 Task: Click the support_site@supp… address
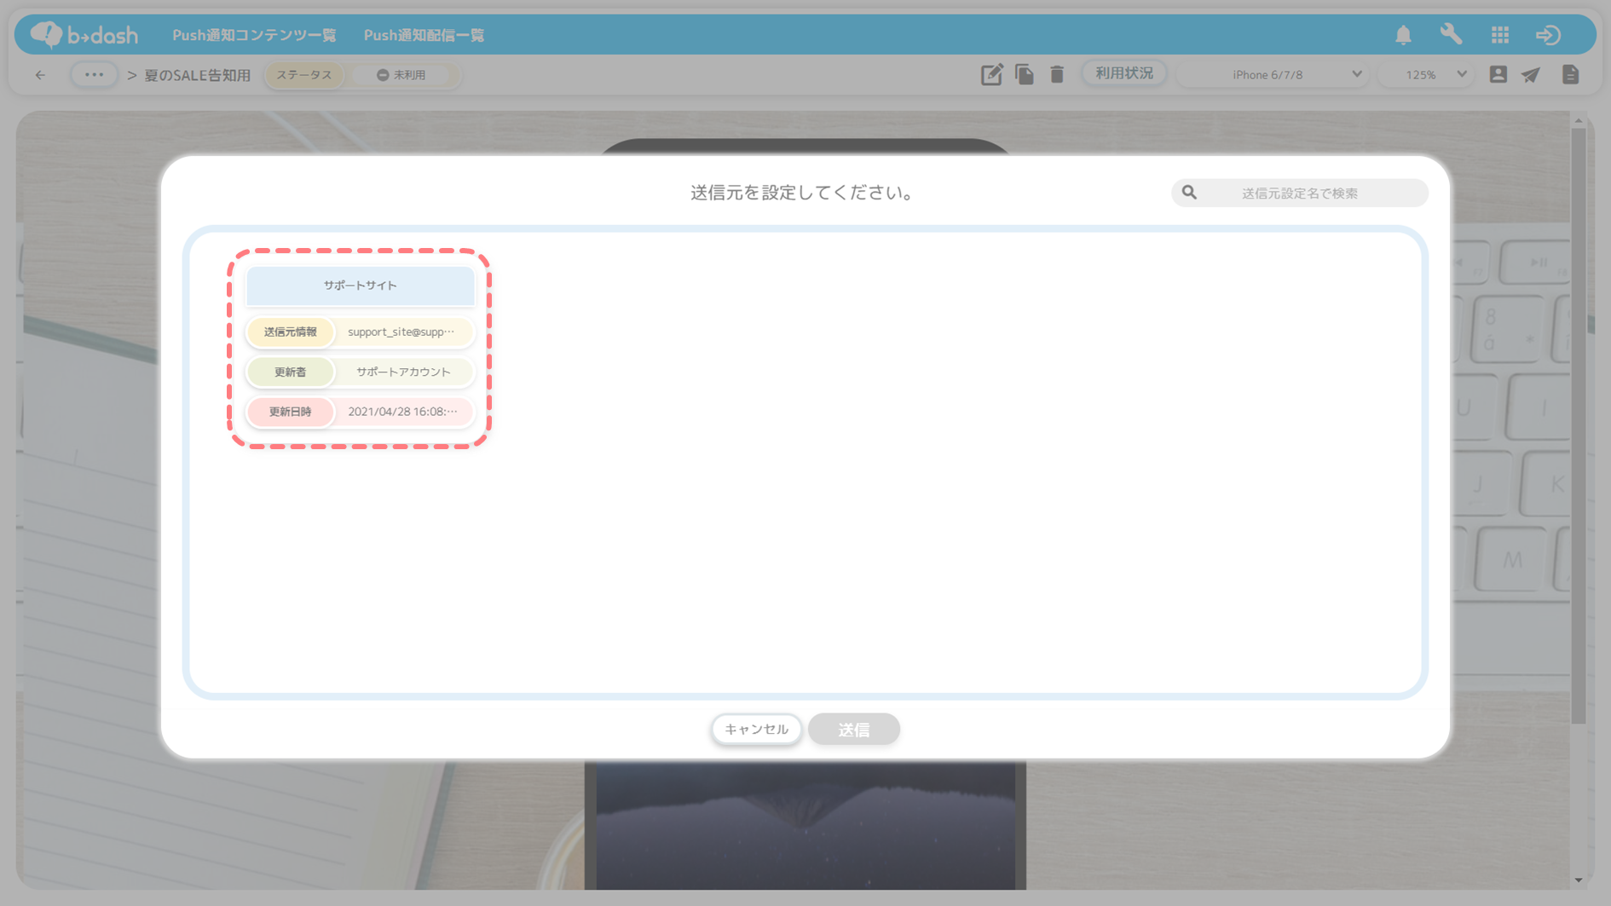tap(401, 332)
